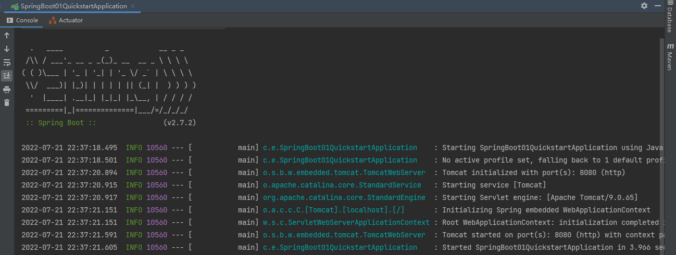Click 'Starting Servlet engine: [Apache Tomcat/9.0.65]' message
The height and width of the screenshot is (255, 676).
pos(540,197)
